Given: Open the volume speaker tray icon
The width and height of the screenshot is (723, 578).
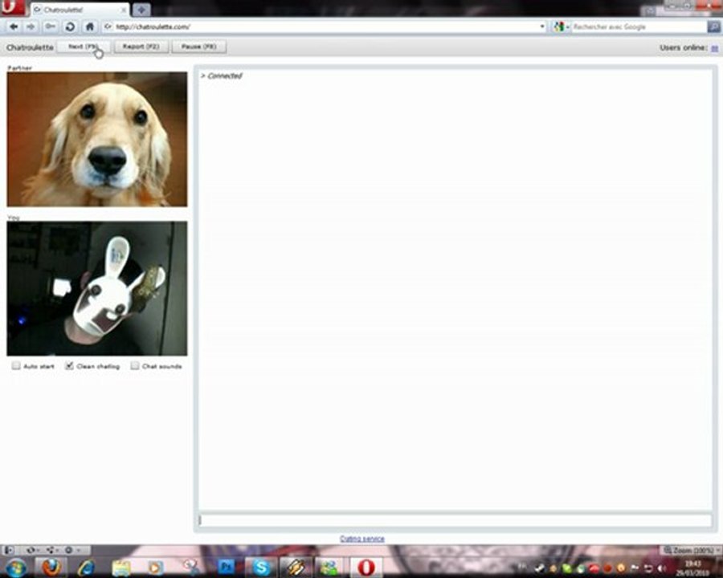Looking at the screenshot, I should point(662,568).
